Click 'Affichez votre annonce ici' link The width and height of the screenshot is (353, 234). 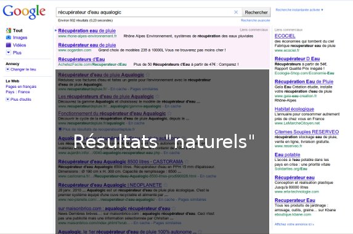click(294, 224)
